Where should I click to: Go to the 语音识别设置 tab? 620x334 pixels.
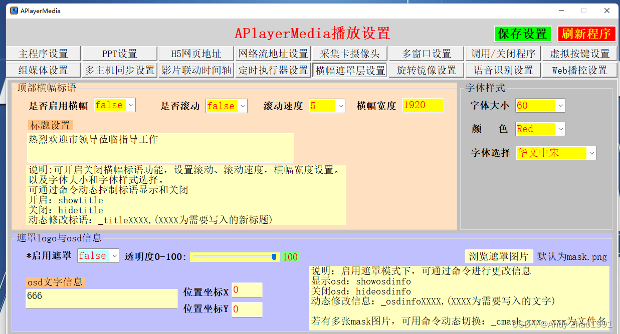point(503,70)
